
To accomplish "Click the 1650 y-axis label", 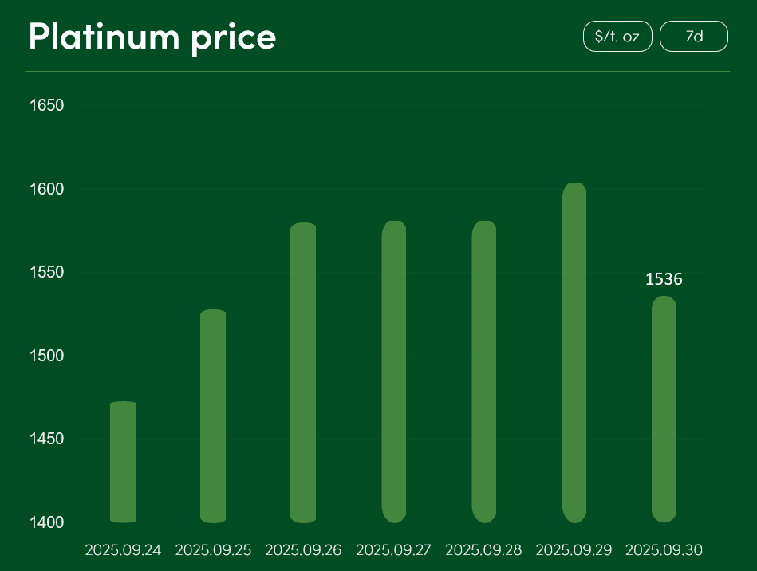I will (47, 105).
